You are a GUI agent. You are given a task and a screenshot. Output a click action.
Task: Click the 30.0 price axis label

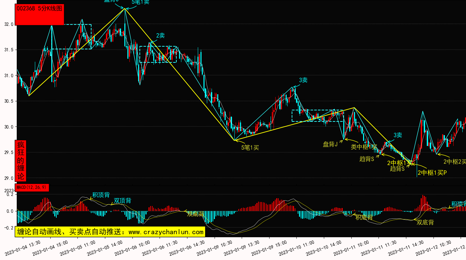click(x=9, y=127)
